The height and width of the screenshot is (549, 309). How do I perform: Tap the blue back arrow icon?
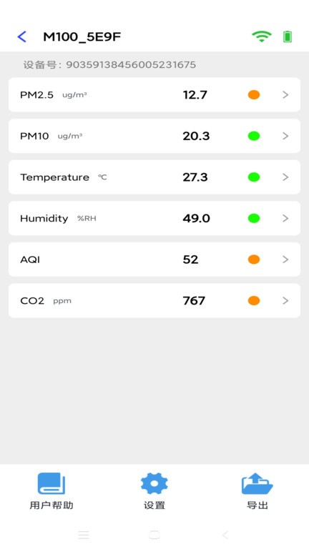21,36
